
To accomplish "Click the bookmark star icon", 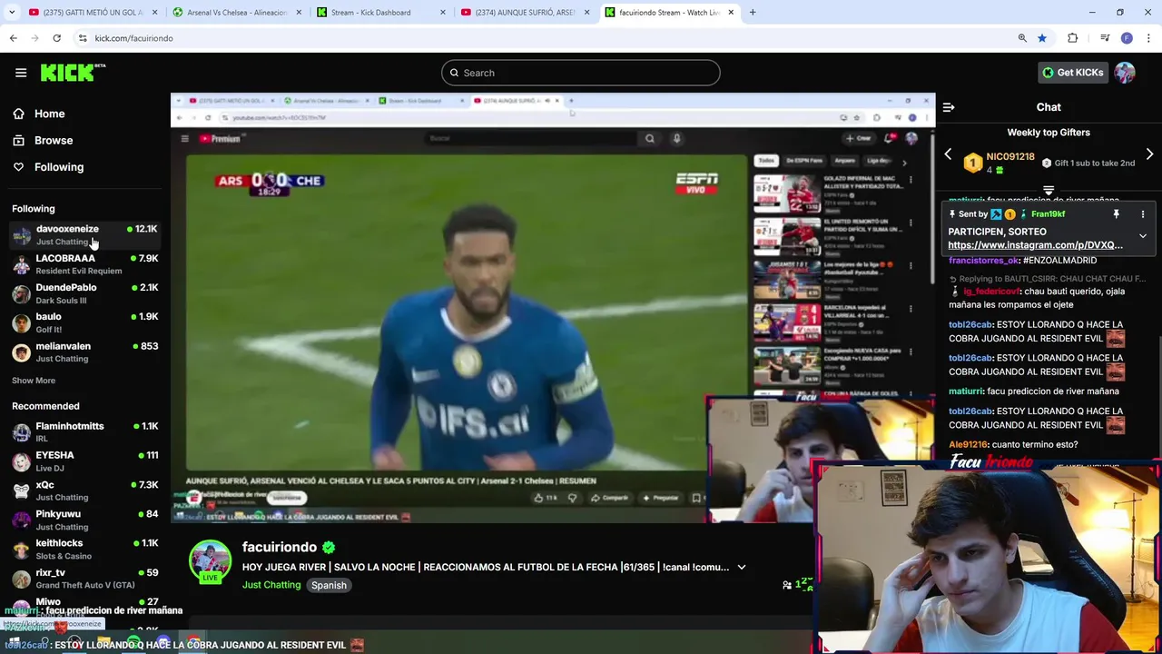I will [1042, 38].
